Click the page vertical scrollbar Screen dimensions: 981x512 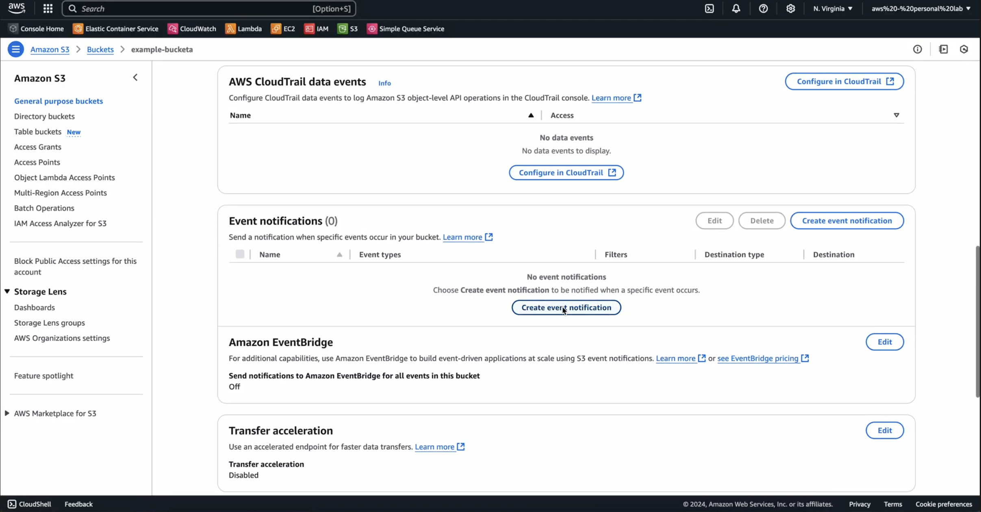tap(977, 321)
